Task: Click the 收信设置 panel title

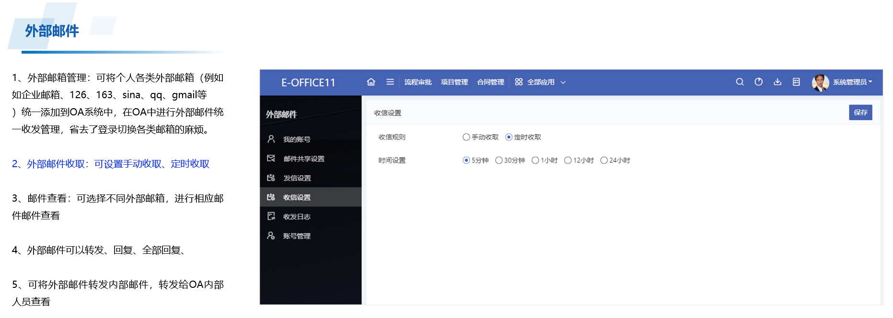Action: pos(388,113)
